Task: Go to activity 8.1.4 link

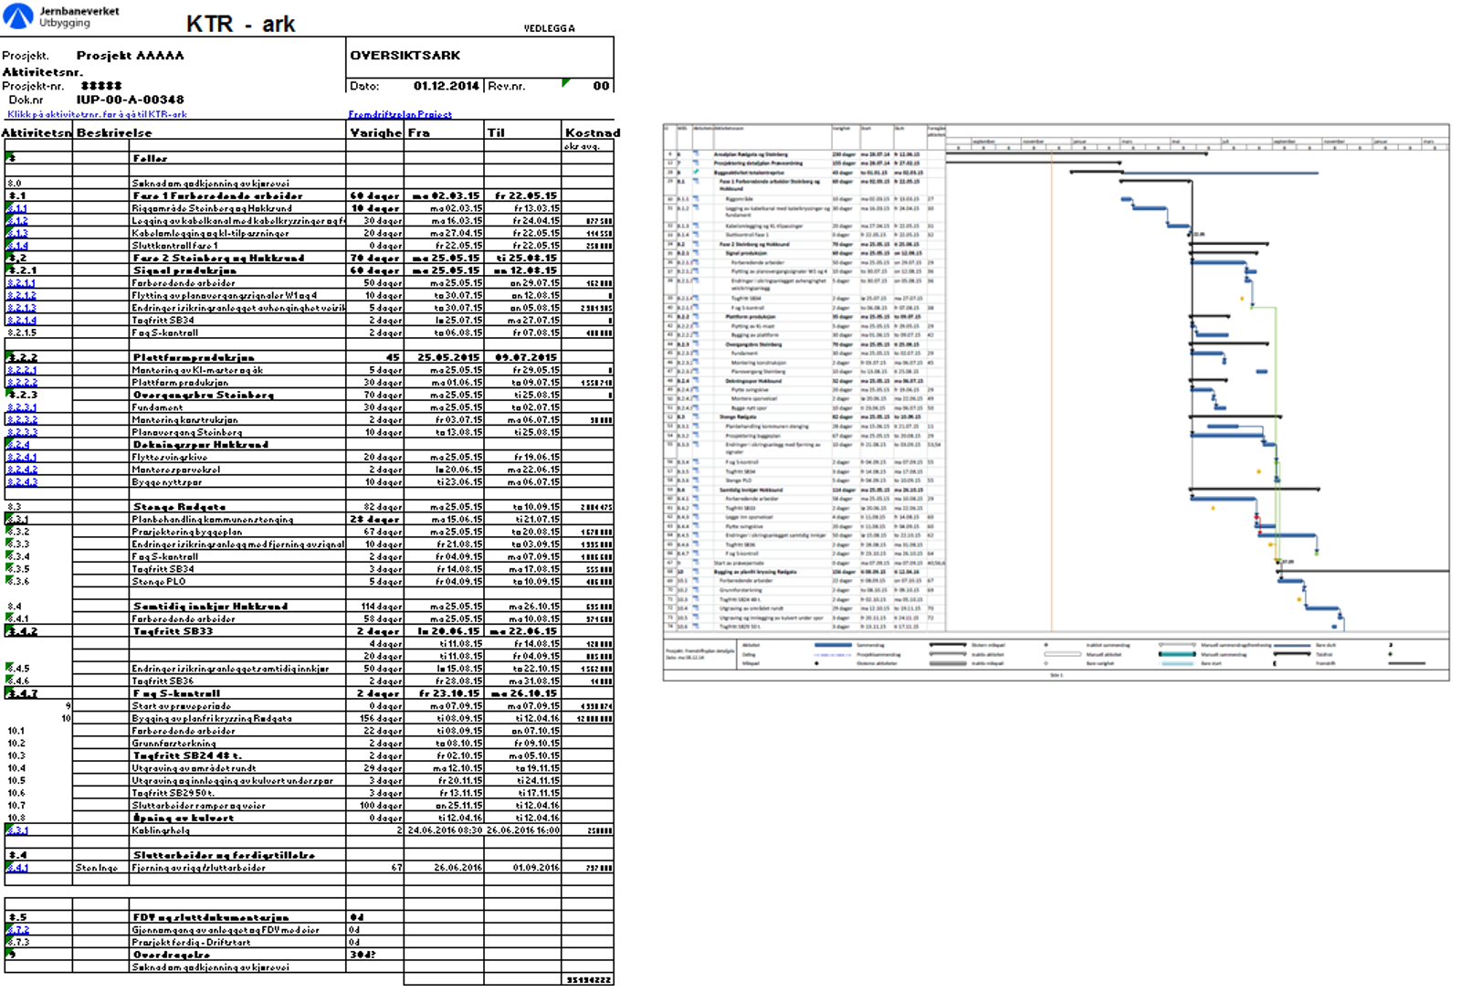Action: (17, 246)
